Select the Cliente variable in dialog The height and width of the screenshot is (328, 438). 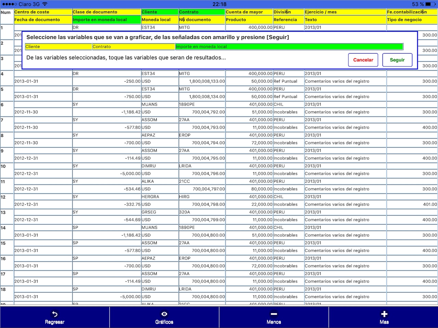(59, 47)
